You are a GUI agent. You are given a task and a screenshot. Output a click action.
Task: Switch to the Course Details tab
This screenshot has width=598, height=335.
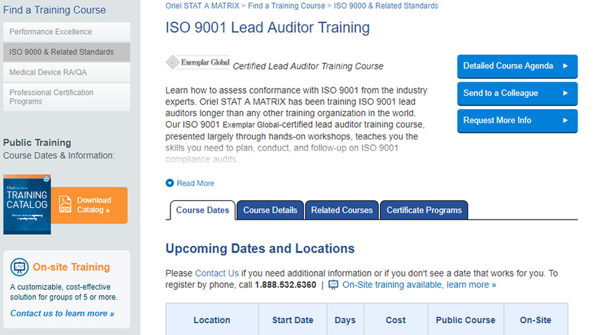(x=270, y=210)
